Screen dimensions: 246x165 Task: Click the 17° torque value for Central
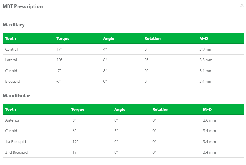point(59,49)
